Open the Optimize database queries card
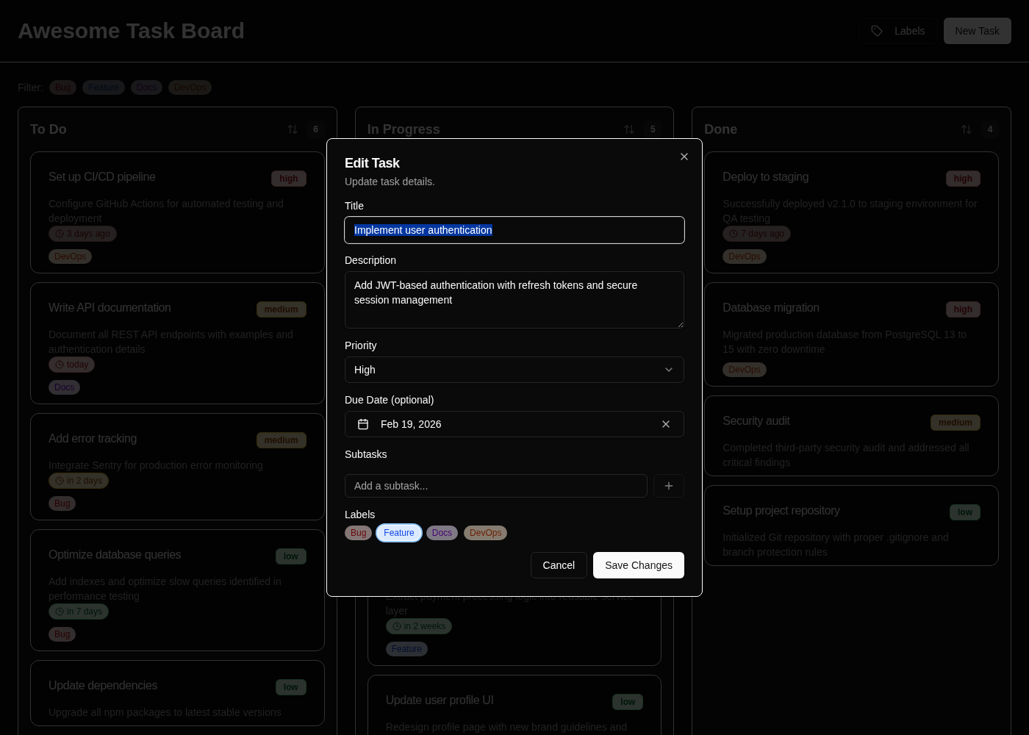Image resolution: width=1029 pixels, height=735 pixels. pyautogui.click(x=177, y=590)
